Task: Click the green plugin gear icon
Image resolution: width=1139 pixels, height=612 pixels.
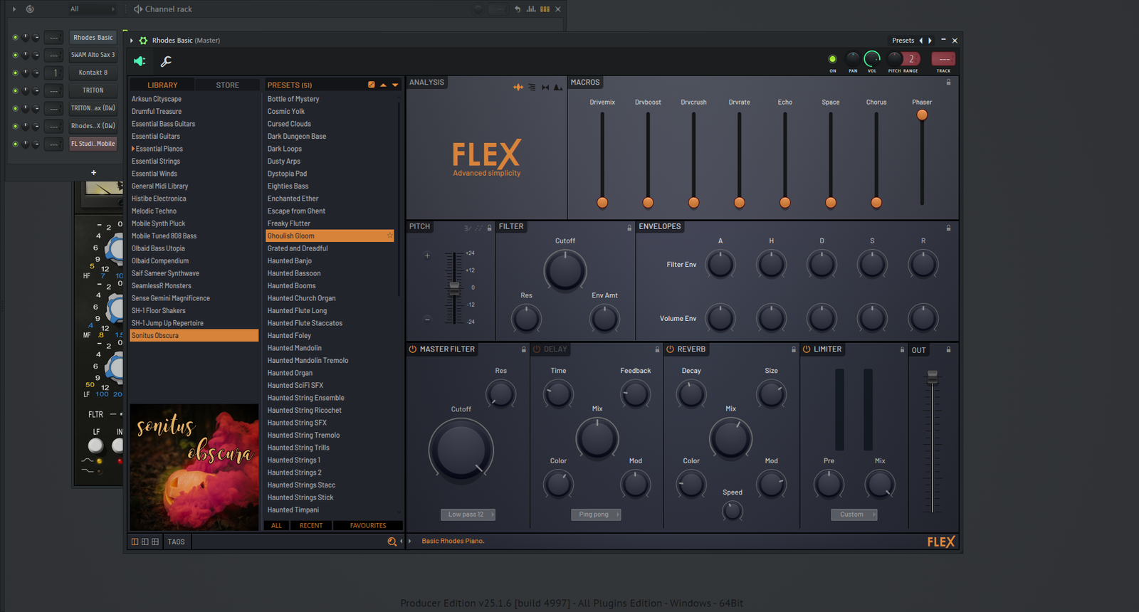Action: pyautogui.click(x=143, y=41)
